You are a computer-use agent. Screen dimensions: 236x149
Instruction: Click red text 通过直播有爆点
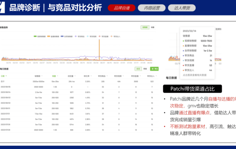[x=194, y=113]
